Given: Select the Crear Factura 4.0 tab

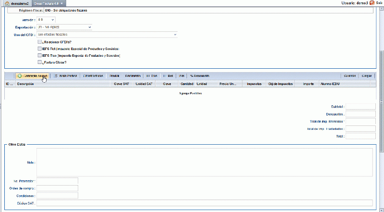Looking at the screenshot, I should point(48,3).
